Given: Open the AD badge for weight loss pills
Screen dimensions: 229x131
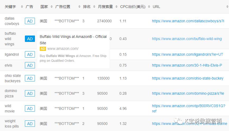Looking at the screenshot, I should tap(30, 124).
